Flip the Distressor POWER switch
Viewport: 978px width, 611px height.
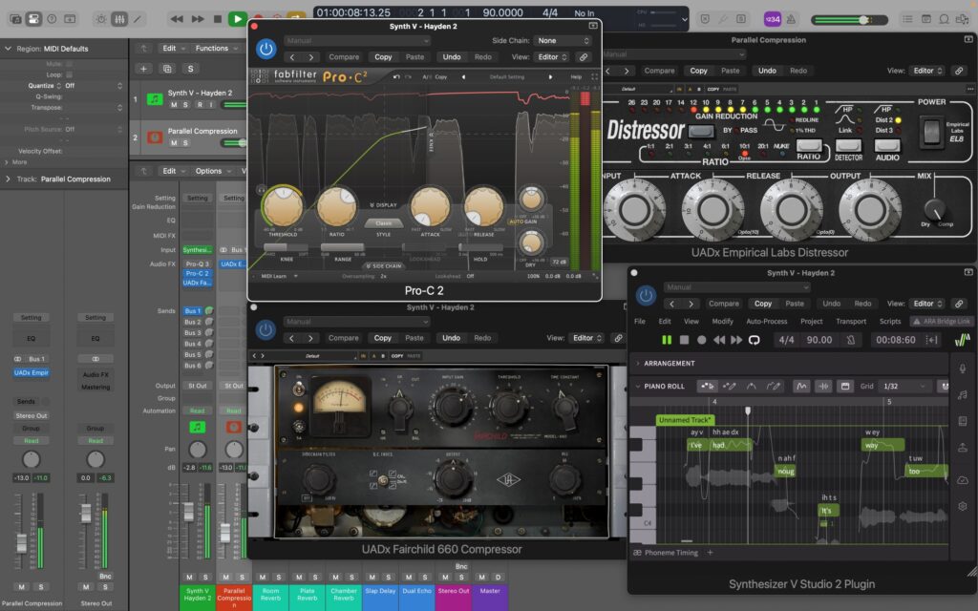[x=931, y=131]
